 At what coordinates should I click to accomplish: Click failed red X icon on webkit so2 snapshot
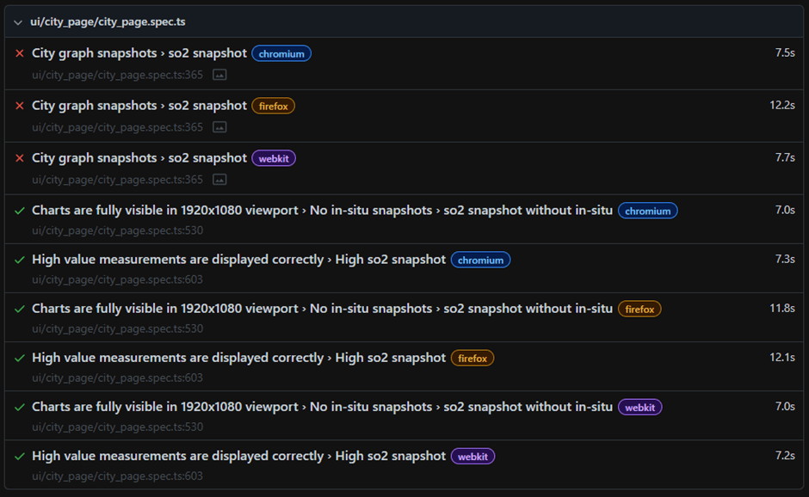20,158
